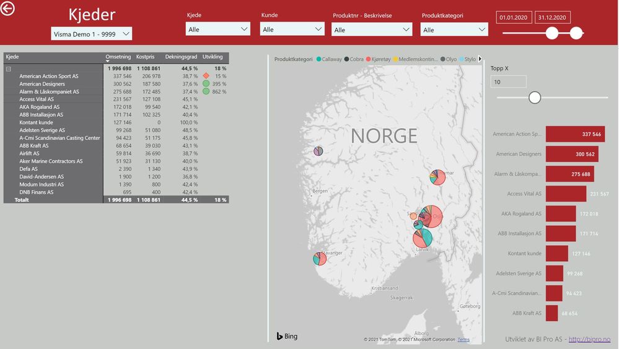Select the Olyo legend item

click(449, 59)
